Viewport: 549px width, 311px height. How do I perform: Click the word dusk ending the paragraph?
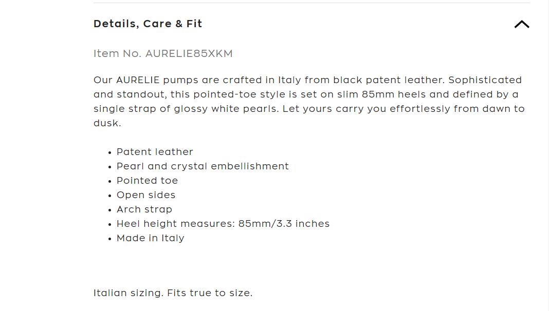(107, 123)
